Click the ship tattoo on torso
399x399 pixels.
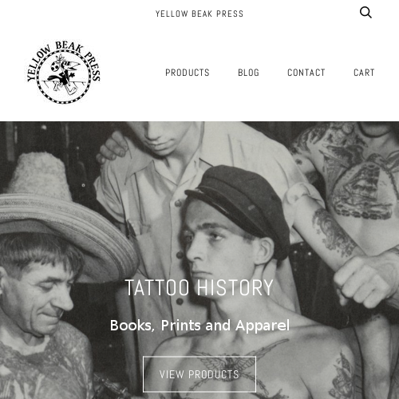[x=359, y=186]
